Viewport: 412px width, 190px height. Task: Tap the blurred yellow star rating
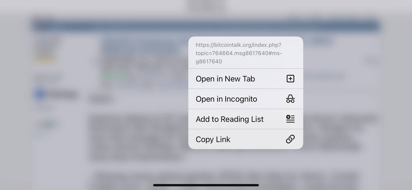point(46,59)
